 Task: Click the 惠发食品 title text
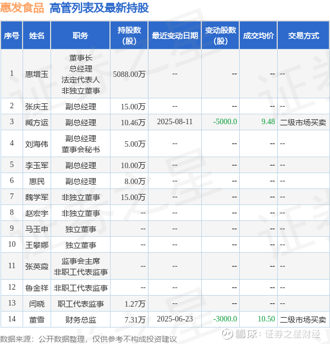22,8
